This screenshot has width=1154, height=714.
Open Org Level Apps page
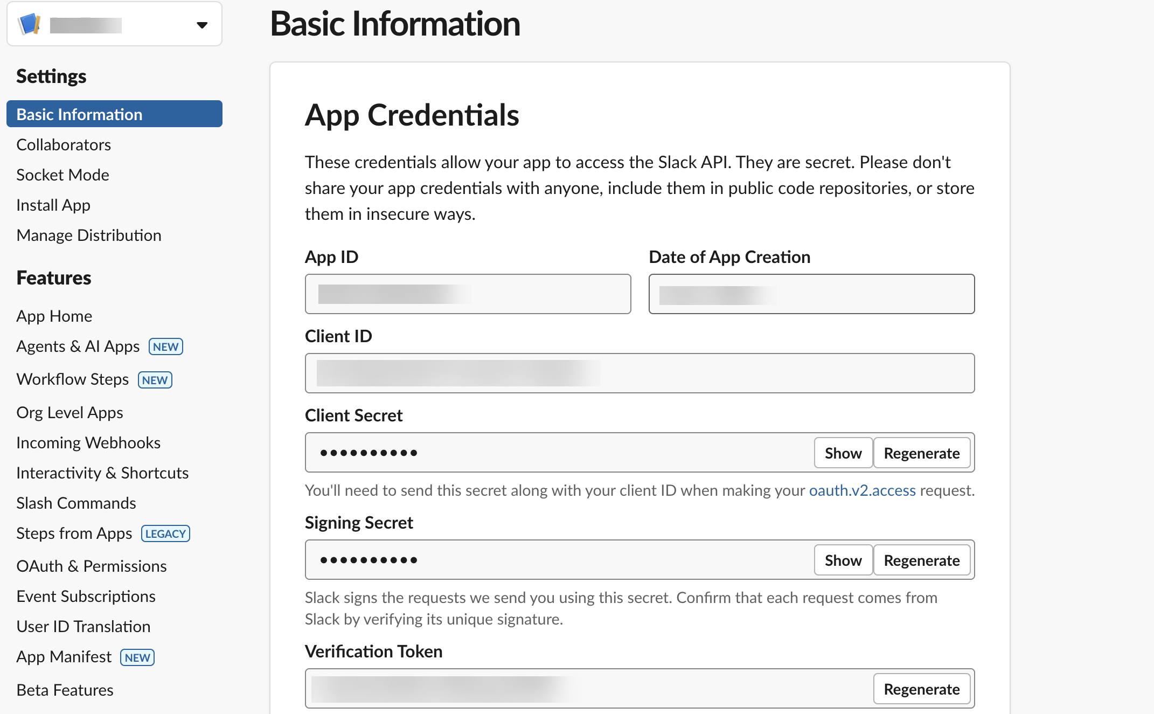pos(70,412)
